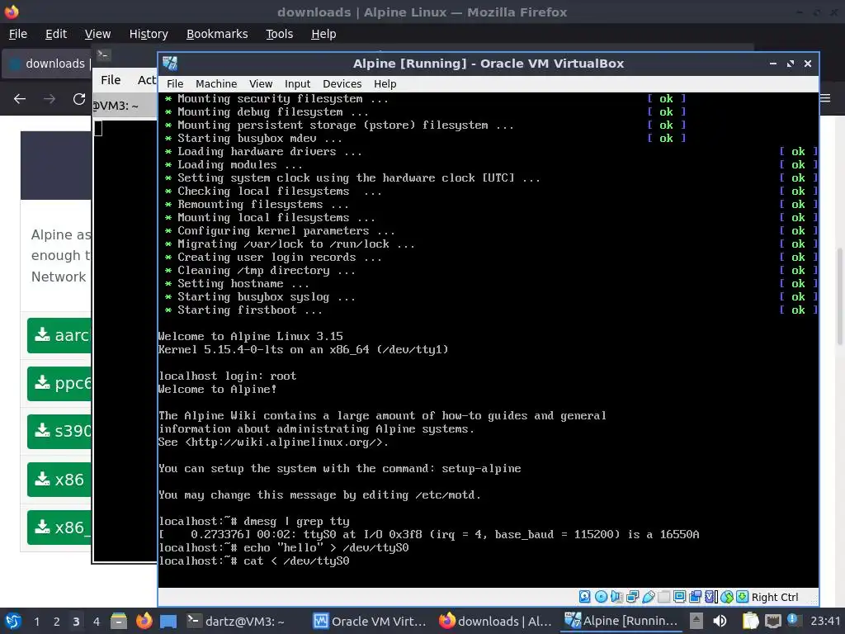The height and width of the screenshot is (634, 845).
Task: Launch Firefox from taskbar quick launch
Action: tap(144, 621)
